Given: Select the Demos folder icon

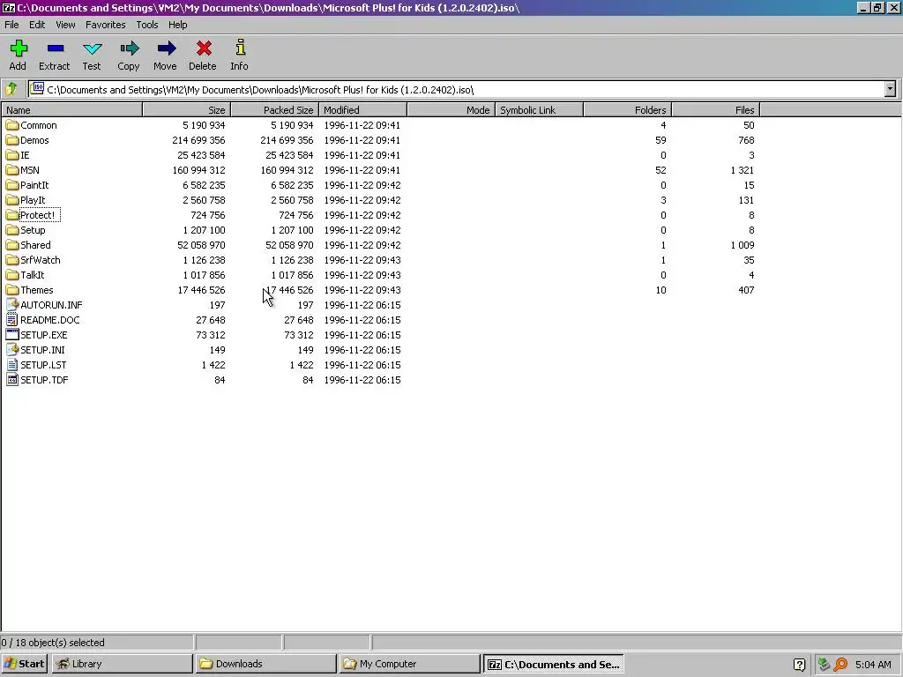Looking at the screenshot, I should (x=12, y=140).
